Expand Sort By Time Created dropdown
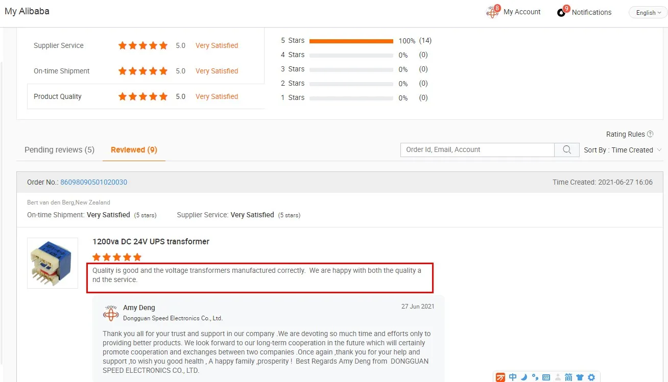This screenshot has height=382, width=668. [x=623, y=150]
